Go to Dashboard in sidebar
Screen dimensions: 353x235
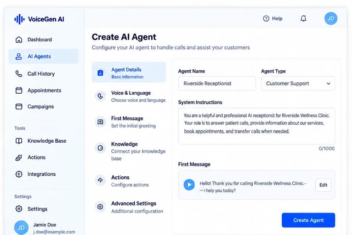[x=43, y=39]
